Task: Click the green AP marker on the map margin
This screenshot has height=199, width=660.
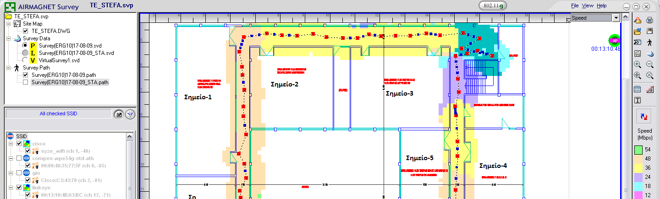Action: pos(614,40)
